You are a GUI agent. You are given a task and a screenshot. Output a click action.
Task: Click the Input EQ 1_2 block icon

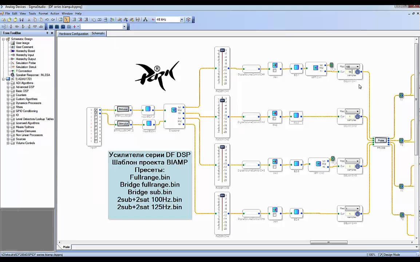[x=148, y=109]
